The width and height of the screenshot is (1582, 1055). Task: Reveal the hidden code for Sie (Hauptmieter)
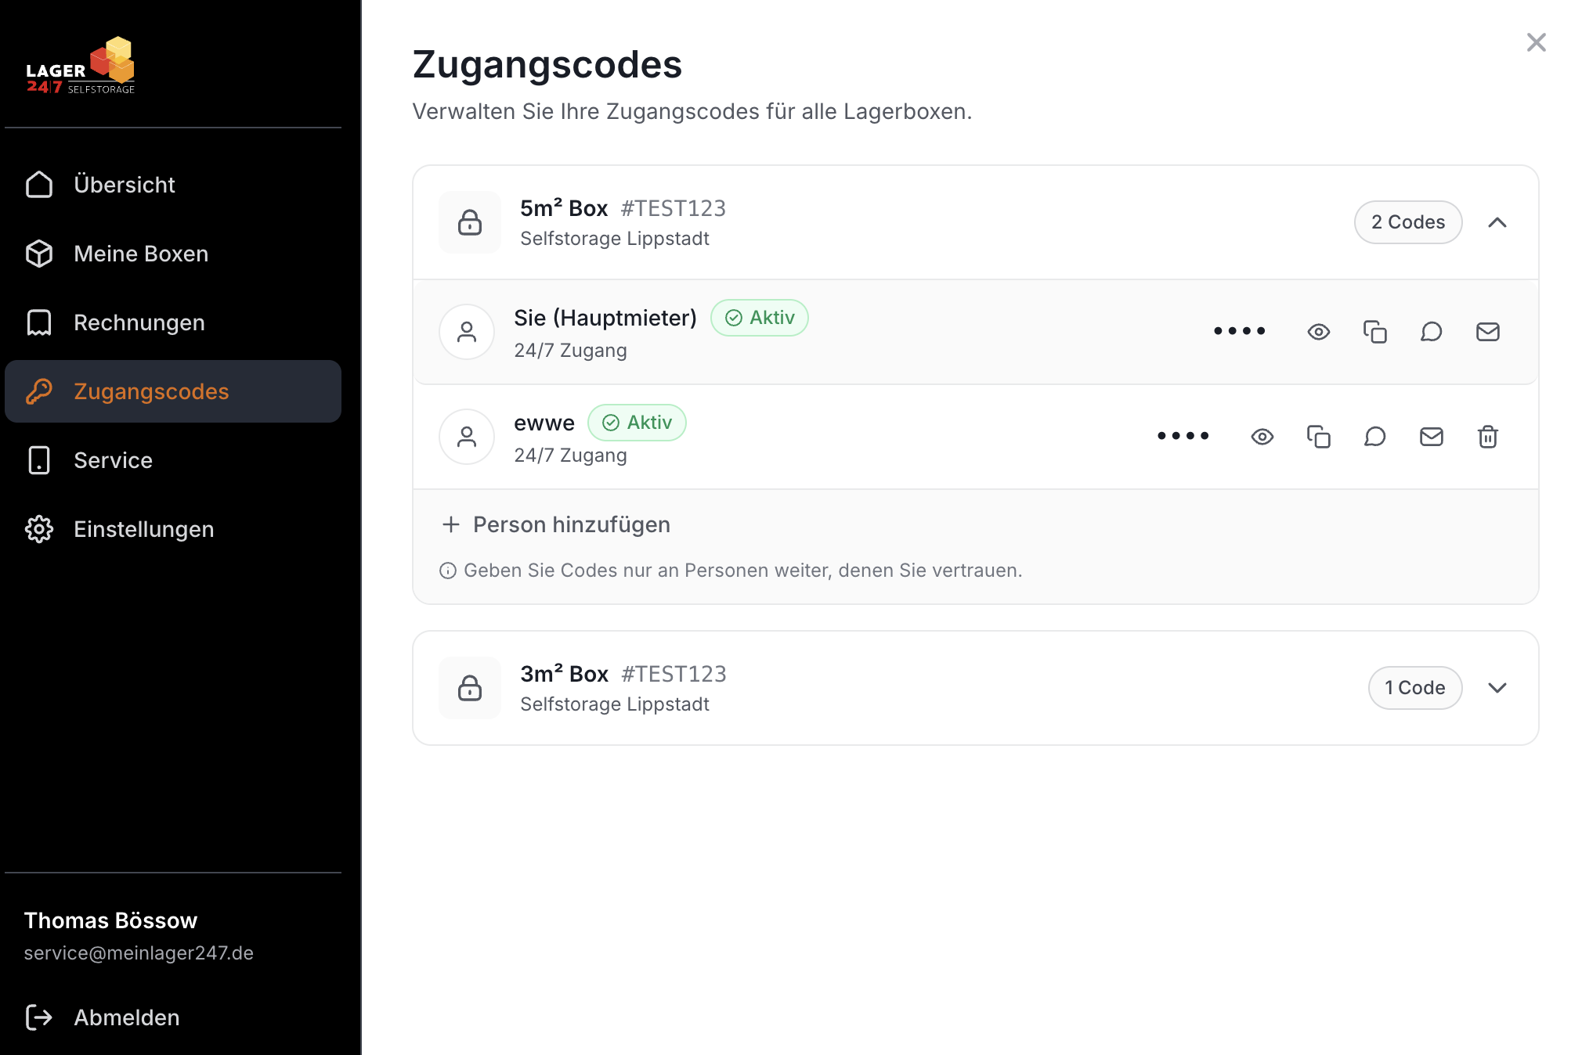(1319, 332)
